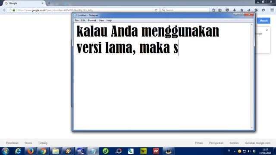Image resolution: width=276 pixels, height=155 pixels.
Task: Launch Google Chrome from taskbar
Action: 43,151
